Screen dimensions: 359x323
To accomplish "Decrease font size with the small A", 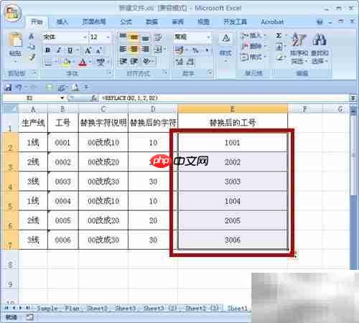I will pos(98,50).
